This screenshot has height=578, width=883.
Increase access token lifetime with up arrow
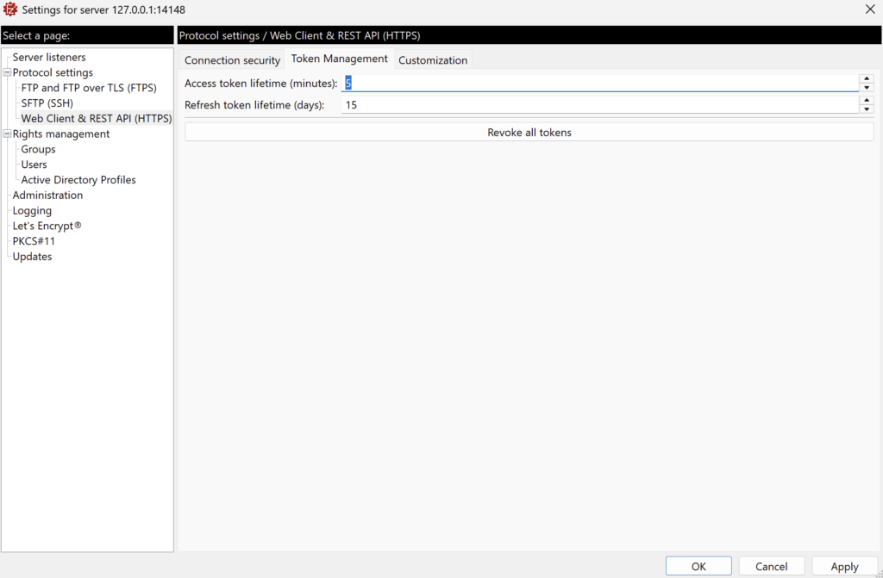(x=867, y=78)
